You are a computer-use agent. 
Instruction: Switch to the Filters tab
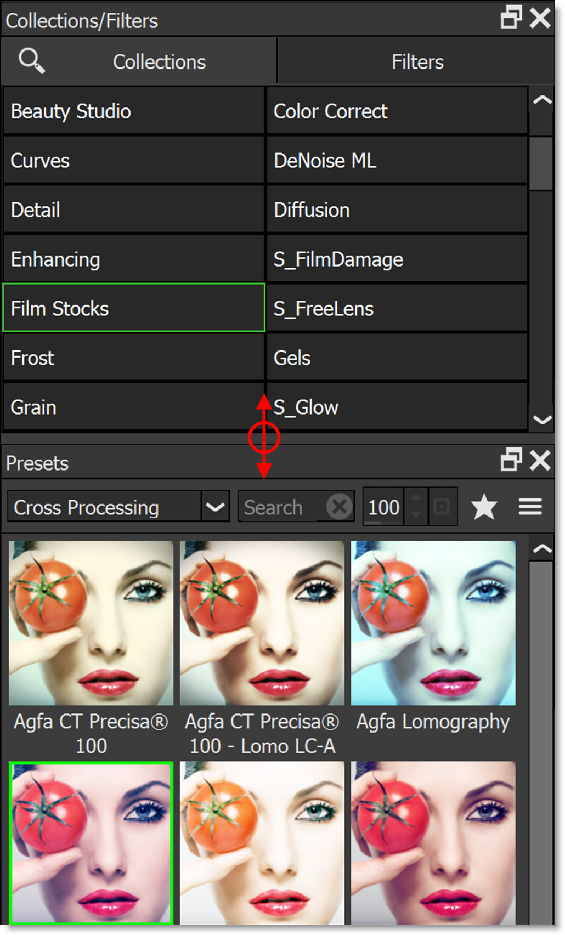click(x=417, y=62)
